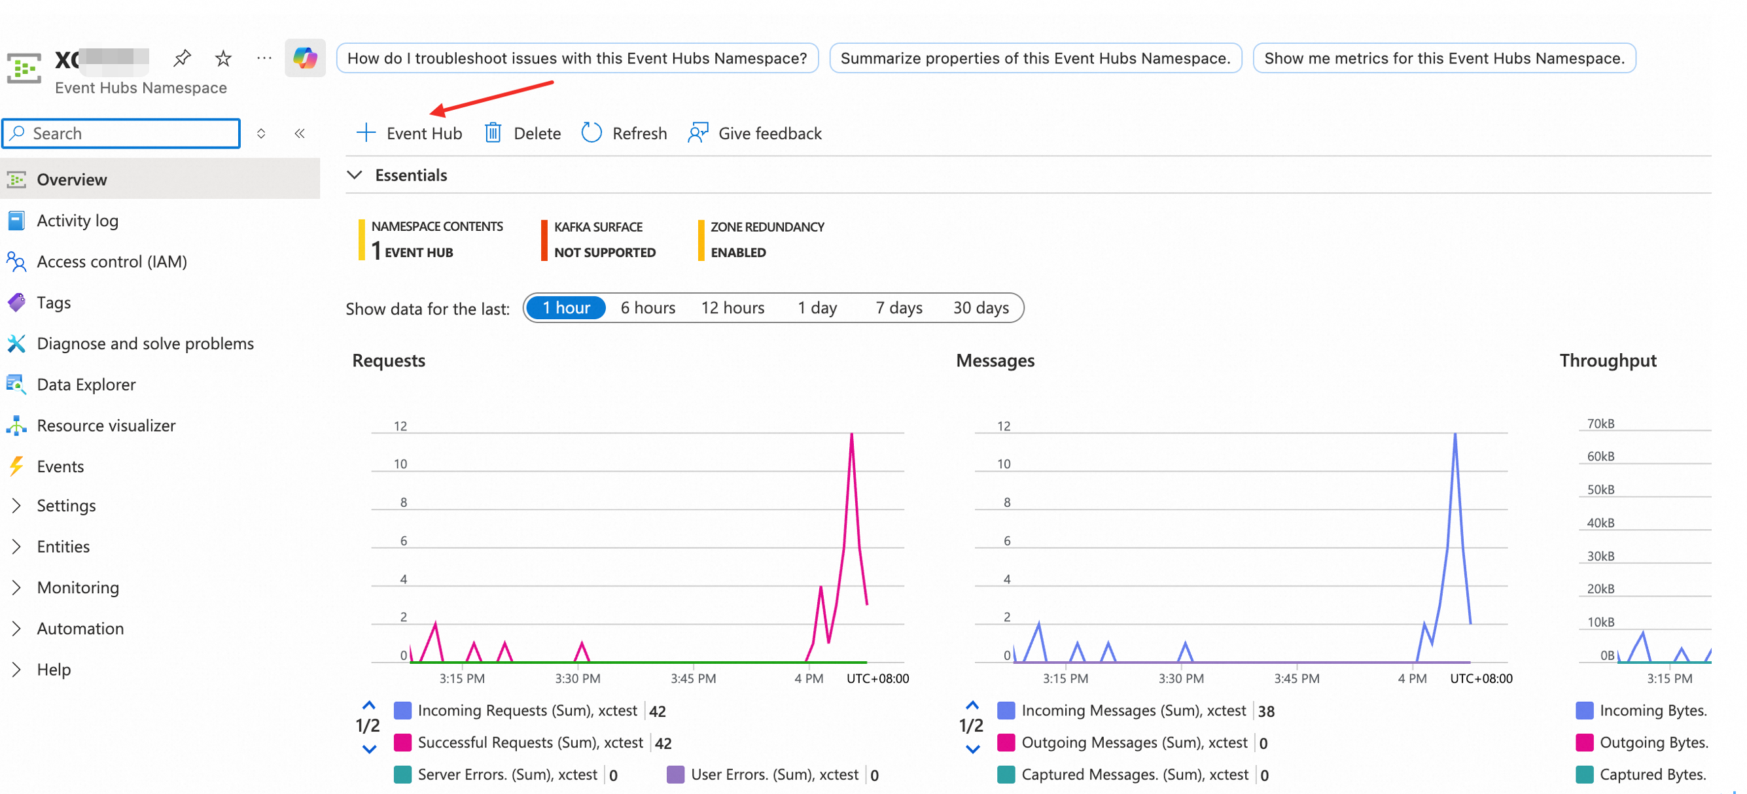Expand the Settings menu group
Viewport: 1747px width, 794px height.
click(17, 506)
